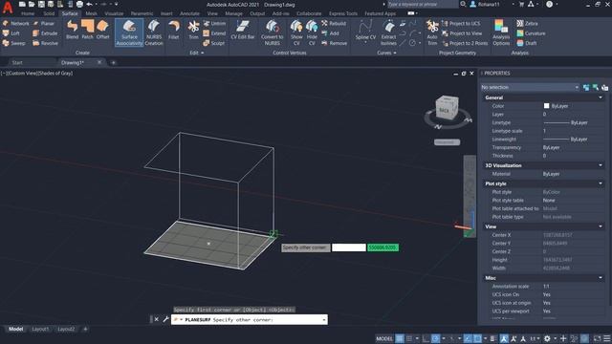Open the Express Tools ribbon tab
612x344 pixels.
pos(342,13)
